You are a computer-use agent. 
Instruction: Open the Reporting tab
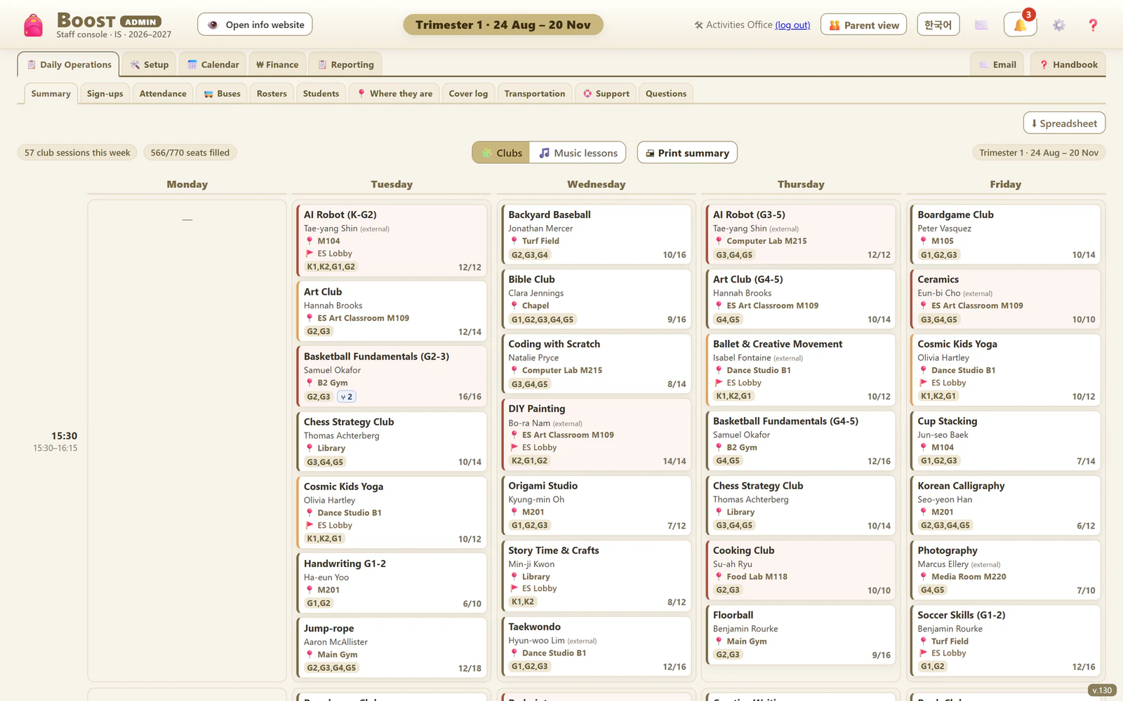tap(345, 64)
